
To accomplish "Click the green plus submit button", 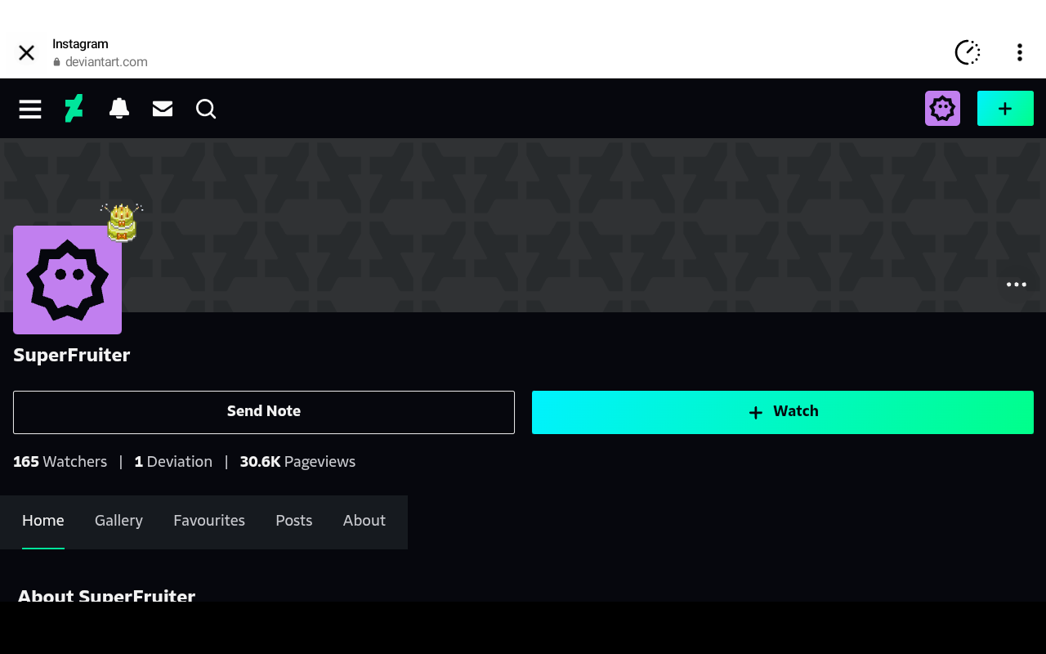I will [1005, 108].
